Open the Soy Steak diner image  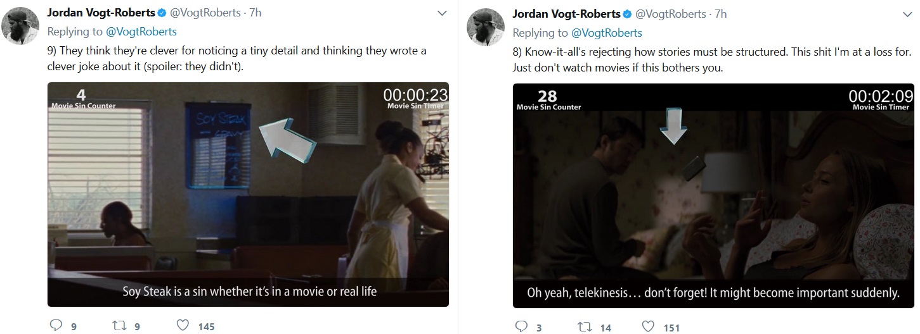tap(248, 194)
